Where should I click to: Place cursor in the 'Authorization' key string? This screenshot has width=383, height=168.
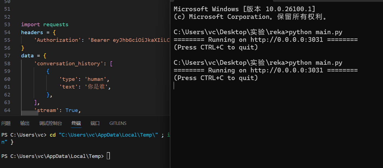(x=58, y=40)
